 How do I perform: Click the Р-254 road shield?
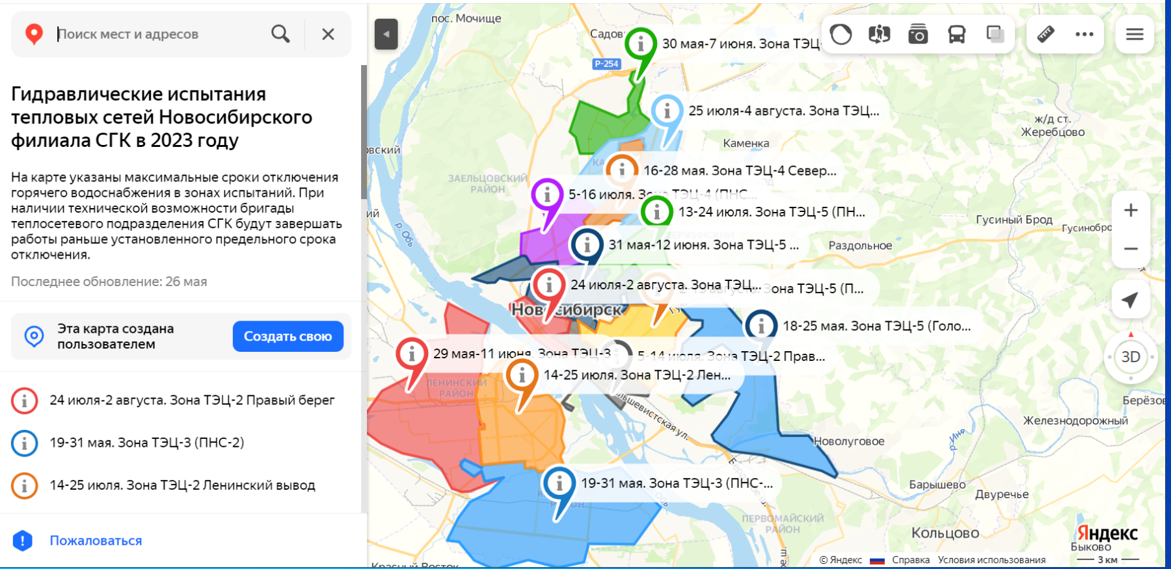pyautogui.click(x=606, y=64)
